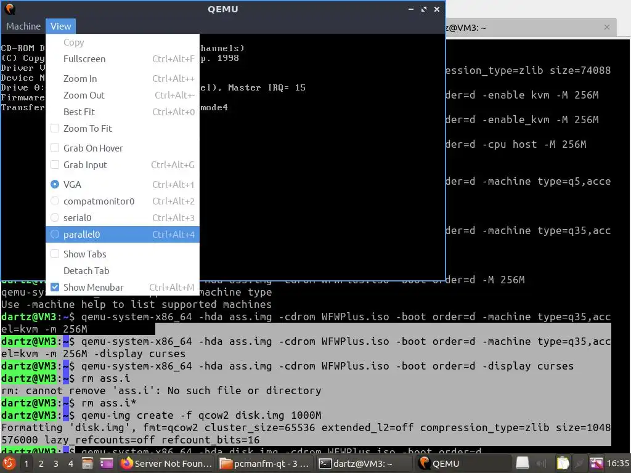Image resolution: width=631 pixels, height=473 pixels.
Task: Select Zoom In from the View menu
Action: click(x=123, y=79)
